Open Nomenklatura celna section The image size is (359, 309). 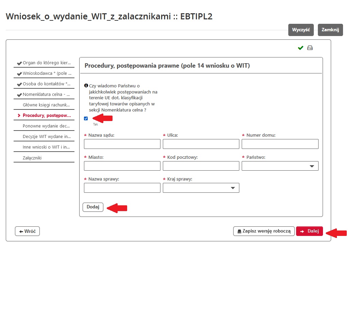[x=46, y=94]
